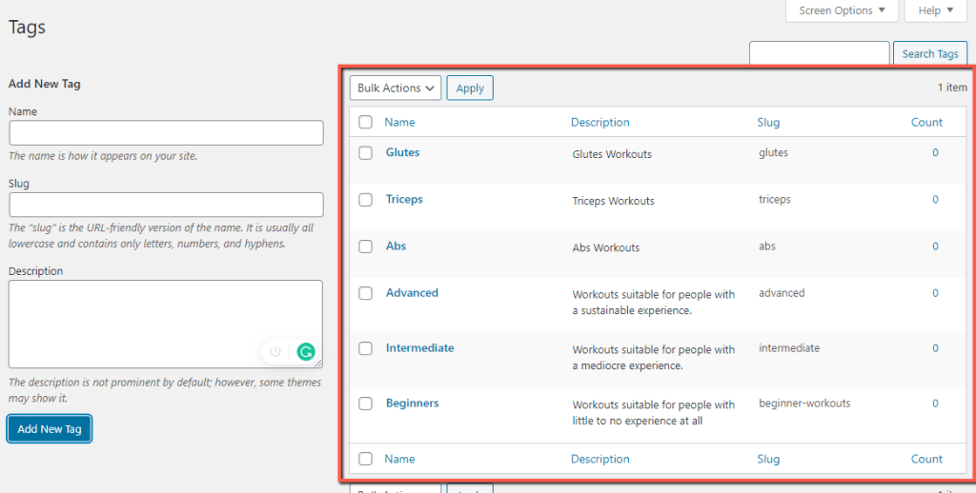Check the Advanced tag row checkbox
Viewport: 976px width, 493px height.
365,293
